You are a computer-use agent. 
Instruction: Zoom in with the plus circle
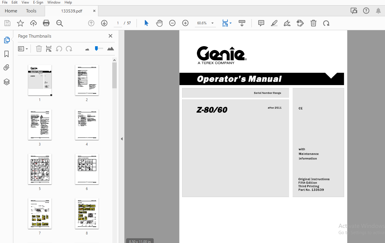tap(185, 23)
